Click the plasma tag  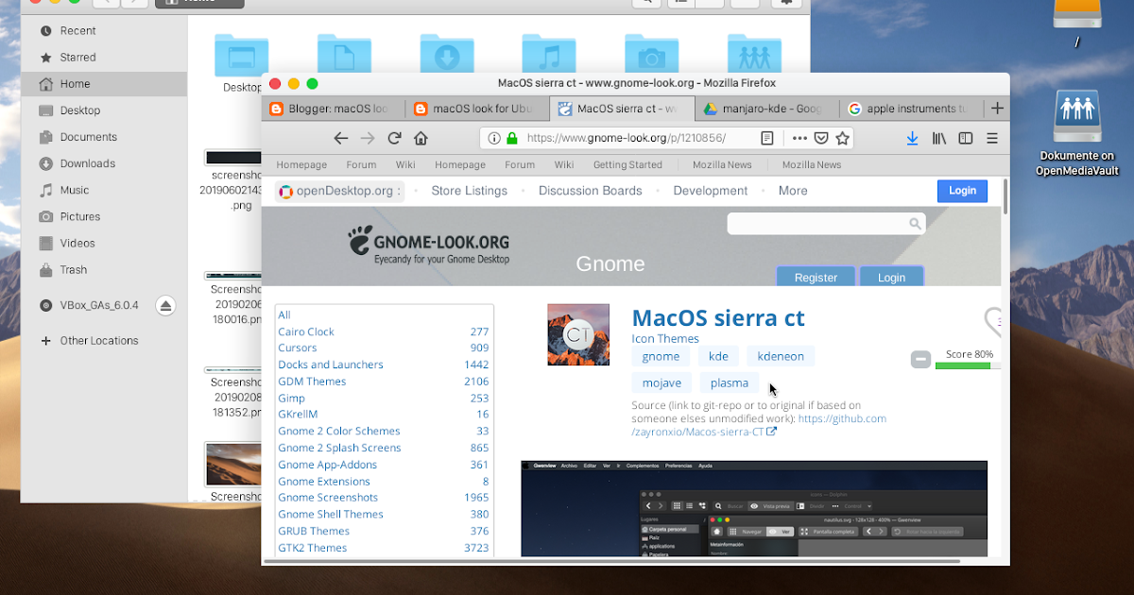click(x=729, y=382)
